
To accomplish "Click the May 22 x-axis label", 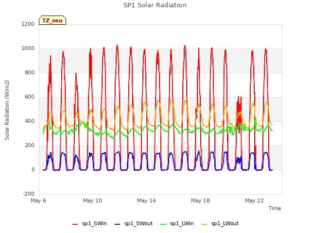I will pos(254,200).
